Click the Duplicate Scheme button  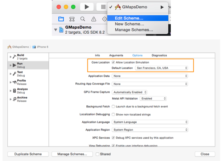tap(28, 154)
